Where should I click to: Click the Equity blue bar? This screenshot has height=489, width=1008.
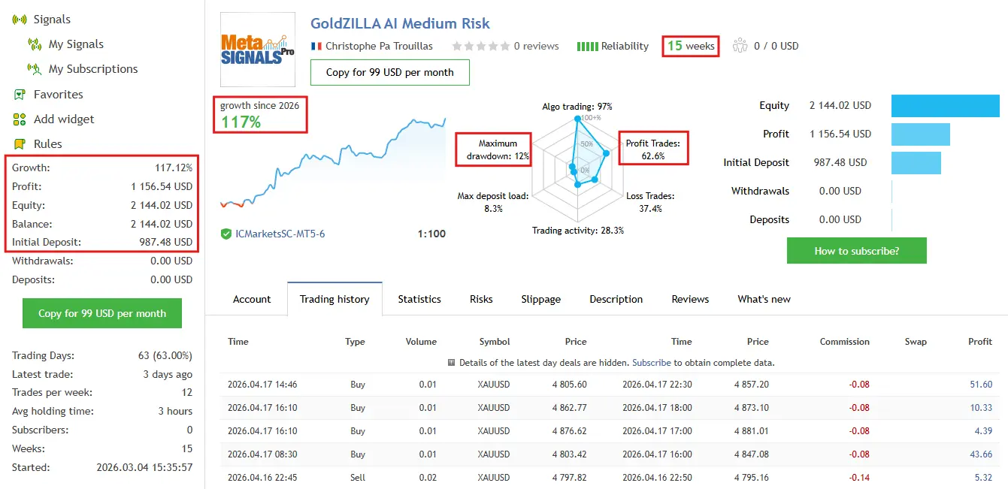pyautogui.click(x=945, y=106)
